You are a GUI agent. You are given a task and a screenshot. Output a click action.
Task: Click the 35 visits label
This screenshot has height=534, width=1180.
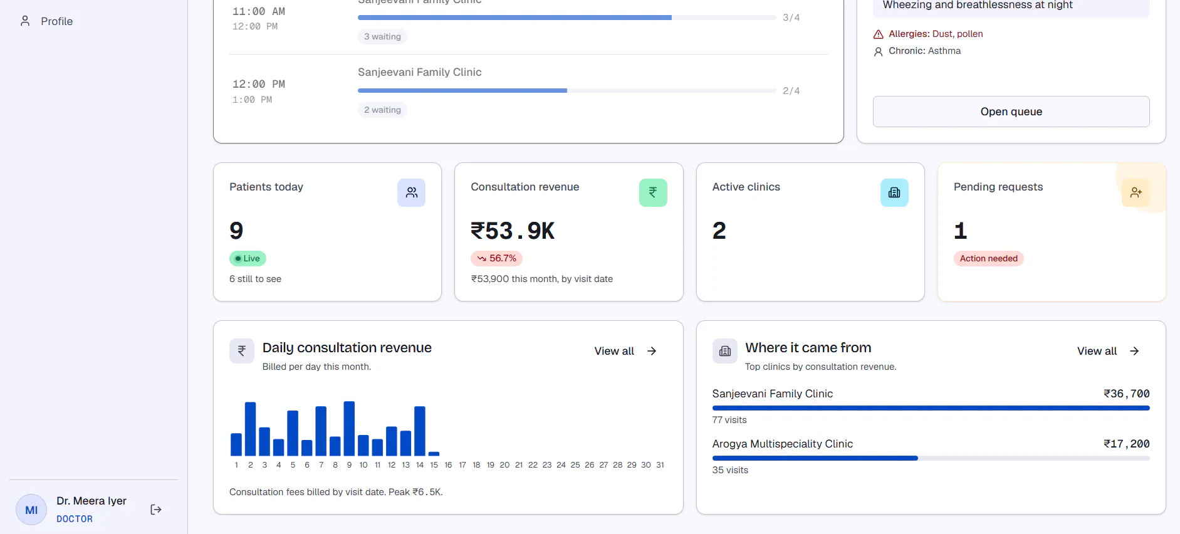pos(730,470)
